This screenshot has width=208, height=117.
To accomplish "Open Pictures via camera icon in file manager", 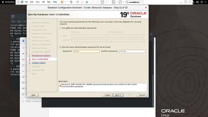I will point(23,83).
